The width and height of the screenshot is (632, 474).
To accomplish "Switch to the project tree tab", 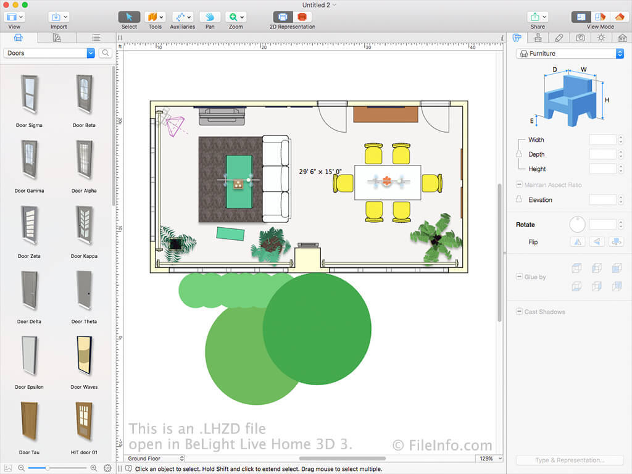I will [96, 38].
